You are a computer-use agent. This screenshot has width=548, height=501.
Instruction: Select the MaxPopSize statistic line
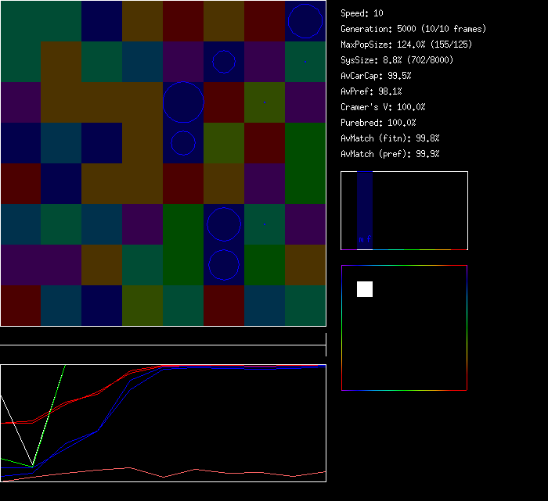pyautogui.click(x=406, y=45)
